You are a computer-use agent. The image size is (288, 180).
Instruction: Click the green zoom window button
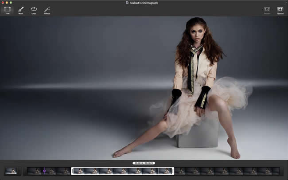click(x=11, y=3)
